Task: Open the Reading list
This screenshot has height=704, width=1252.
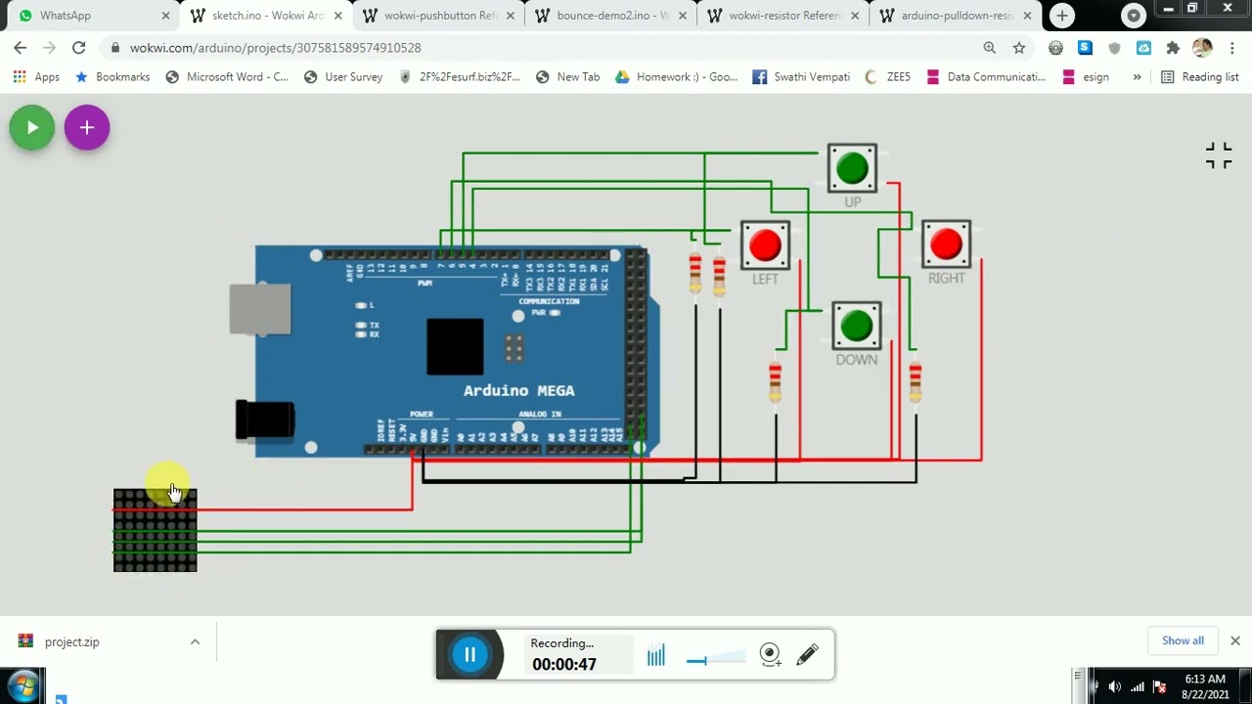Action: click(1200, 76)
